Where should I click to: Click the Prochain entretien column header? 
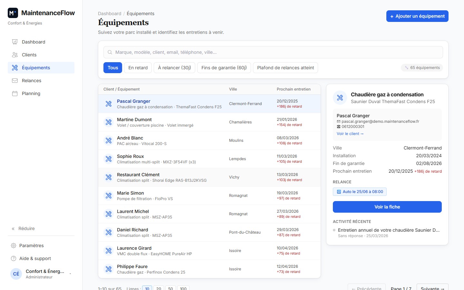click(x=294, y=89)
